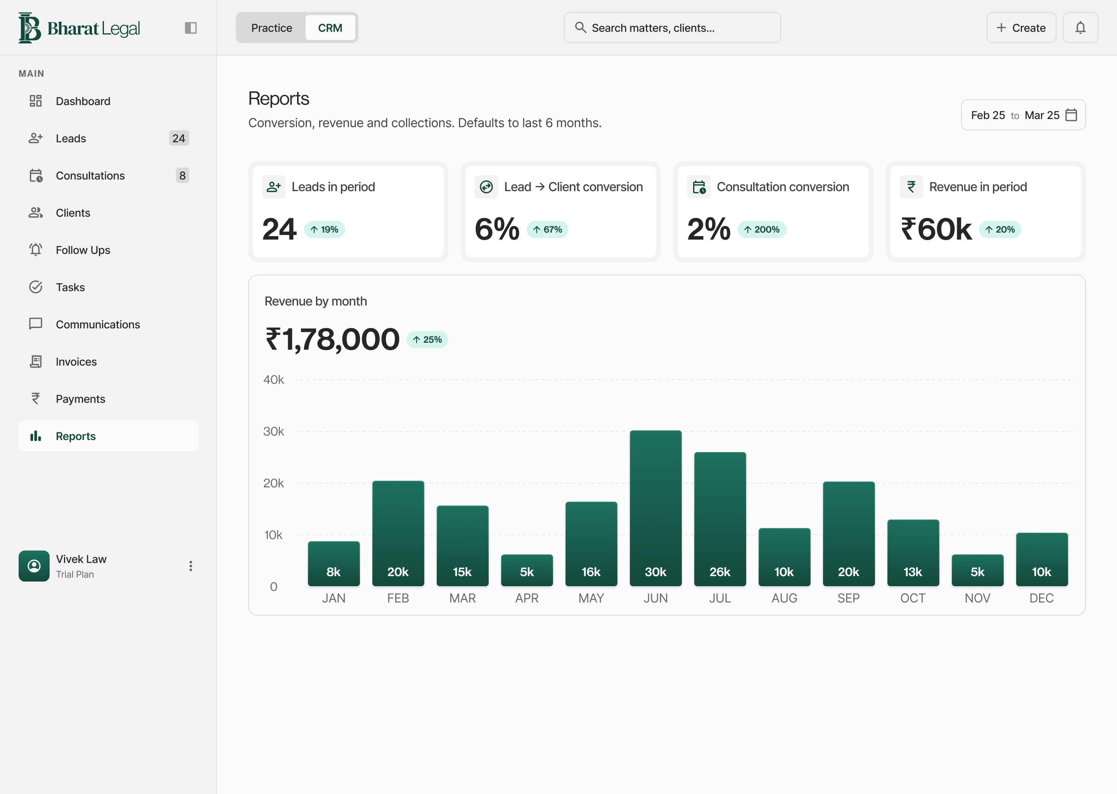Open Dashboard in the sidebar
Viewport: 1117px width, 794px height.
[109, 101]
